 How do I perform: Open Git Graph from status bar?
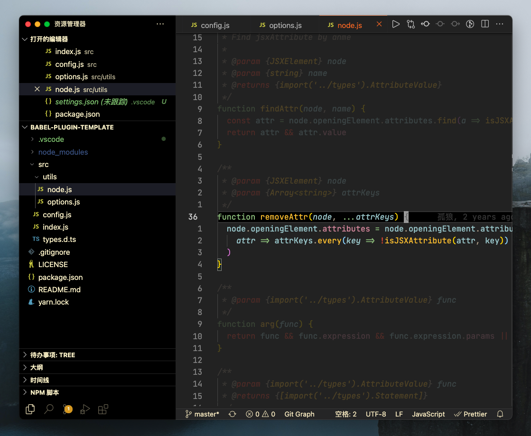(x=299, y=414)
